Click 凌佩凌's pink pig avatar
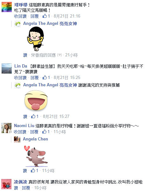The height and width of the screenshot is (193, 153). (6, 184)
